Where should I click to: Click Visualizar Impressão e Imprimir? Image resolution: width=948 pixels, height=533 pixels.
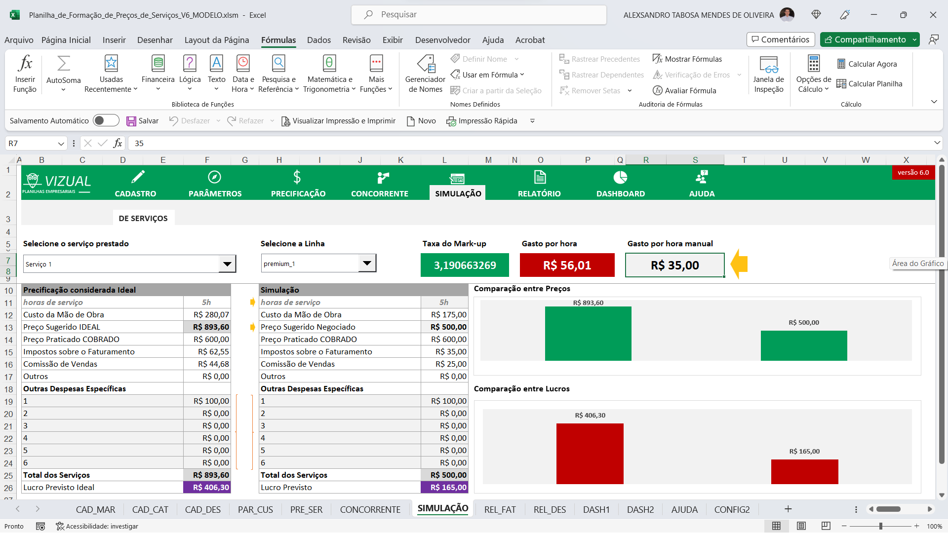(338, 121)
